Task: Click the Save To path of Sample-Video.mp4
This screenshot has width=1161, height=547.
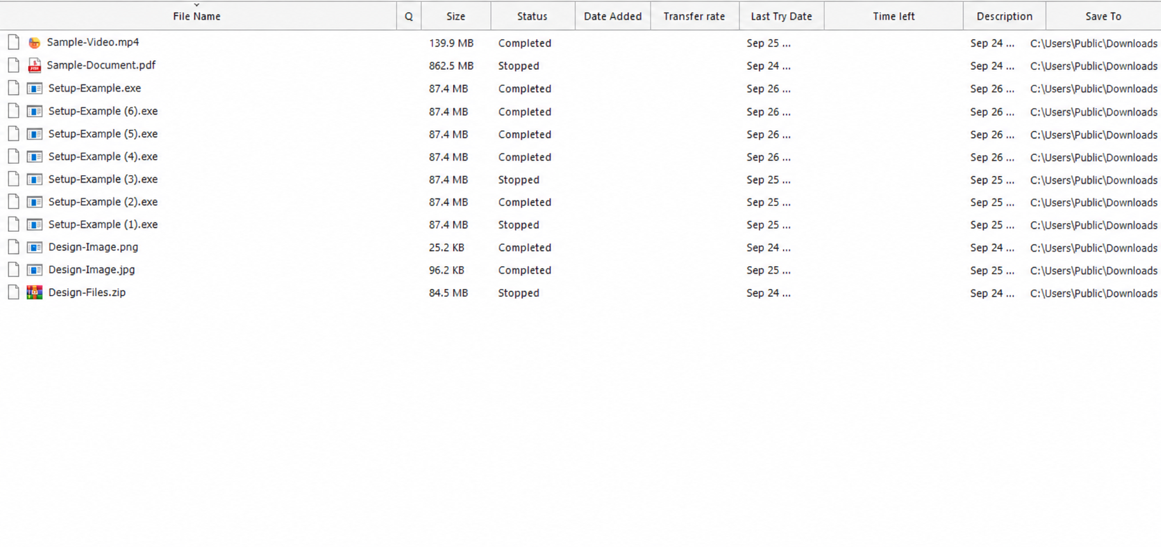Action: (1094, 43)
